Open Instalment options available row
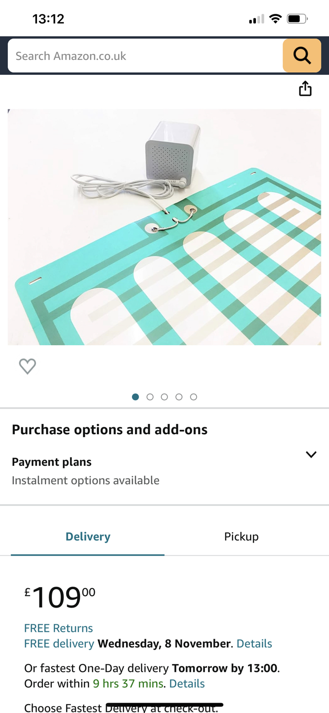Screen dimensions: 329x713 click(x=164, y=471)
